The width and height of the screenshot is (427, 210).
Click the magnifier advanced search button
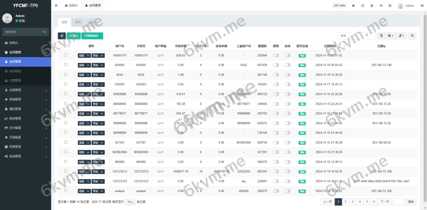click(x=412, y=36)
